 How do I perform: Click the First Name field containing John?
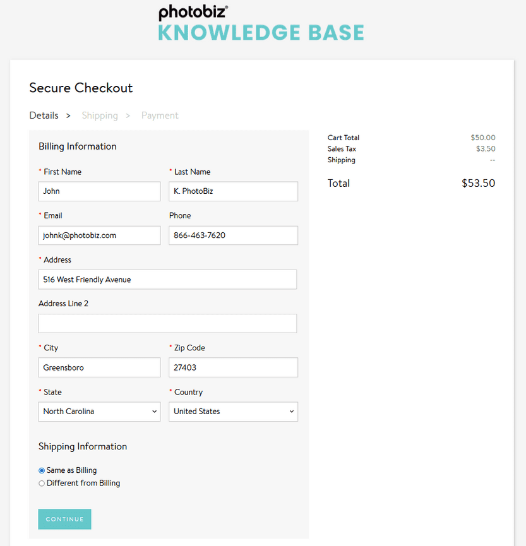pos(99,191)
